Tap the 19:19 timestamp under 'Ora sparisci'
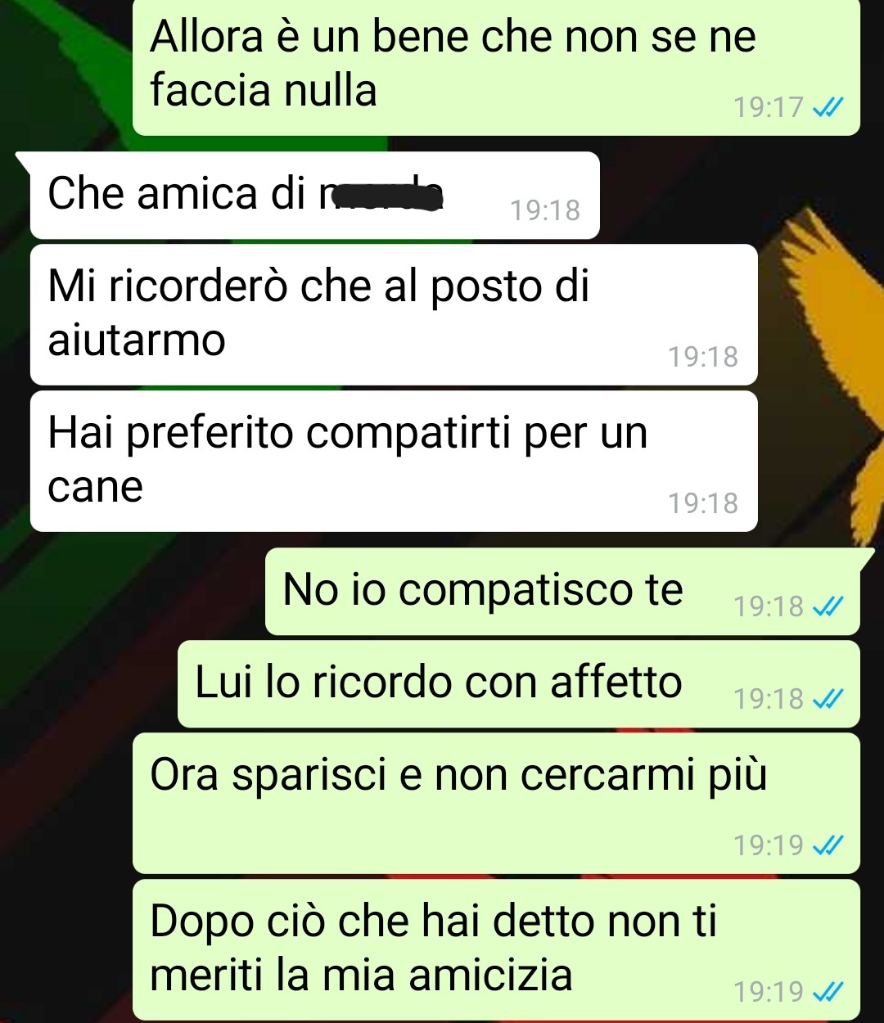This screenshot has height=1023, width=884. (x=769, y=845)
